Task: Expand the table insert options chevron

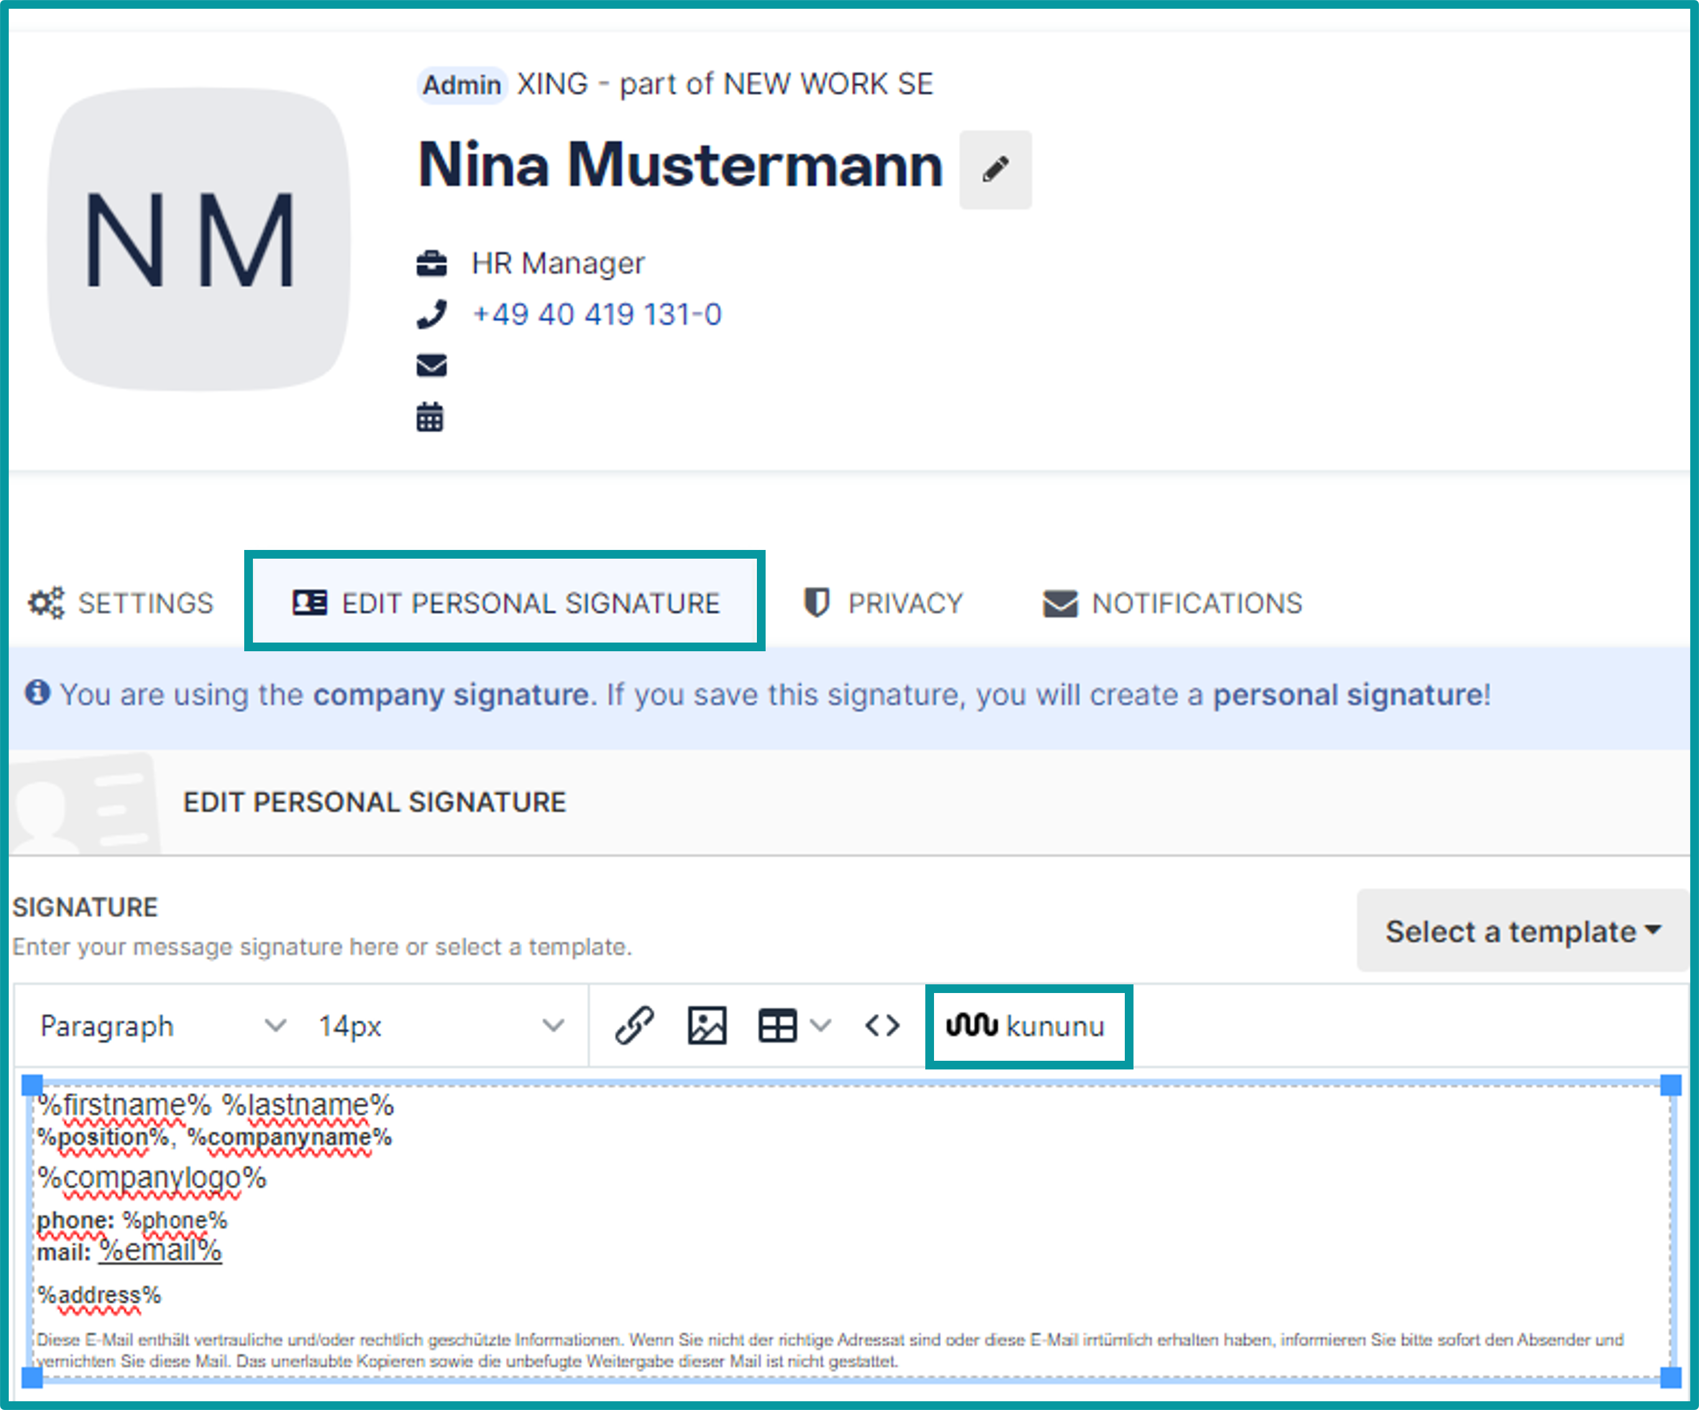Action: pyautogui.click(x=820, y=1025)
